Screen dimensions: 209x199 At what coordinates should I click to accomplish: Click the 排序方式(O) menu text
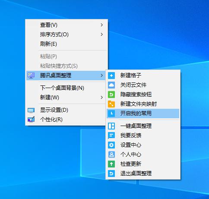pos(54,35)
